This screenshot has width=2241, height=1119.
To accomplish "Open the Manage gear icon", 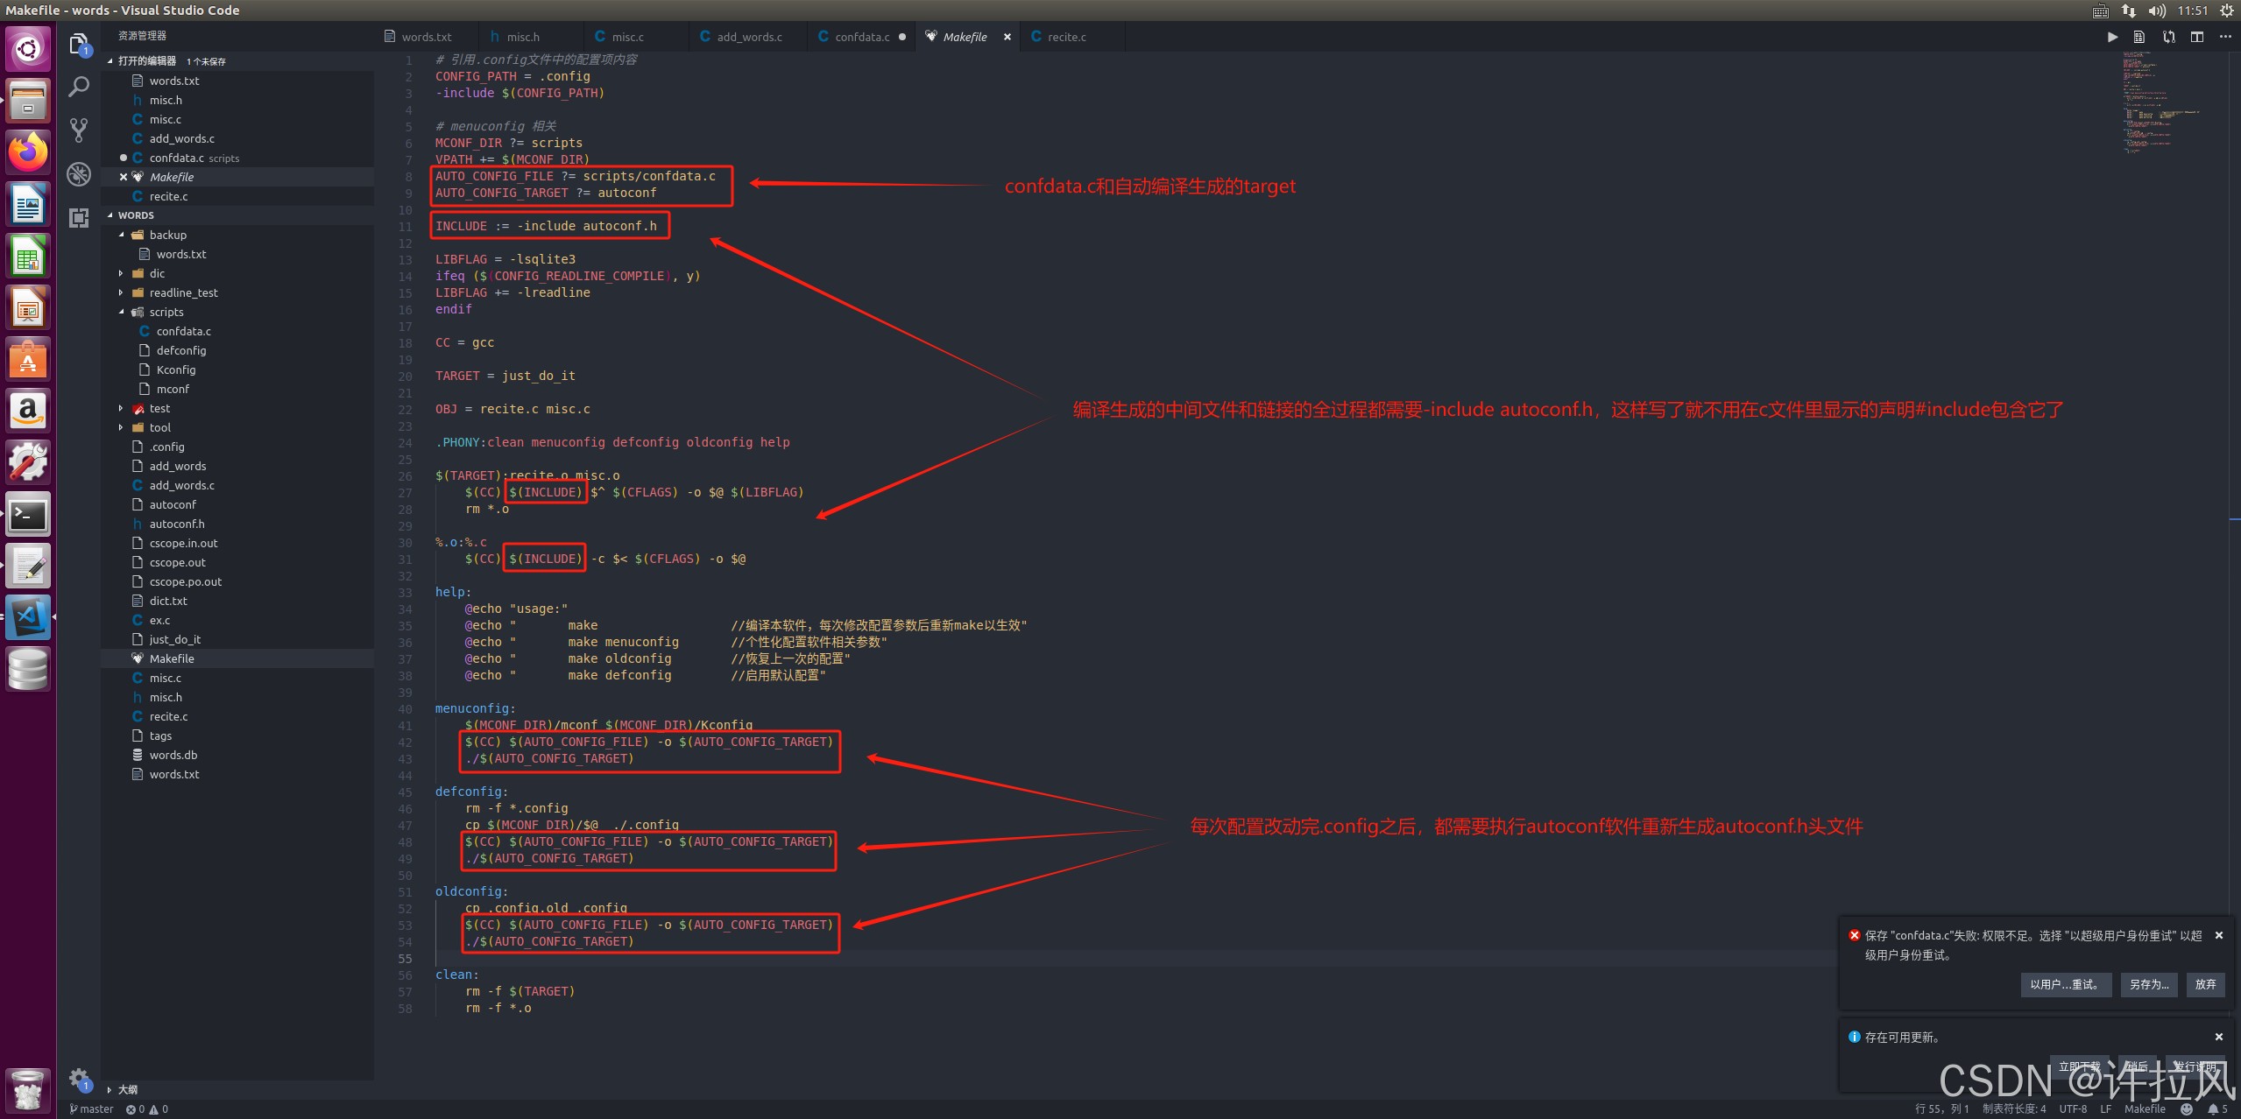I will click(x=79, y=1077).
